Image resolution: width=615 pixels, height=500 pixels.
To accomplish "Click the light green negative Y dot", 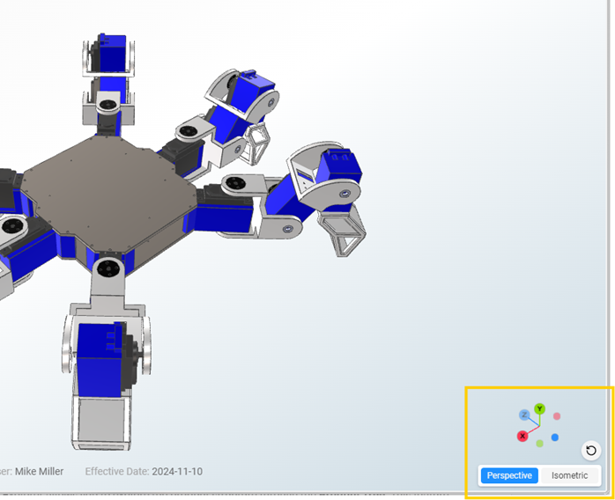I will pyautogui.click(x=539, y=443).
